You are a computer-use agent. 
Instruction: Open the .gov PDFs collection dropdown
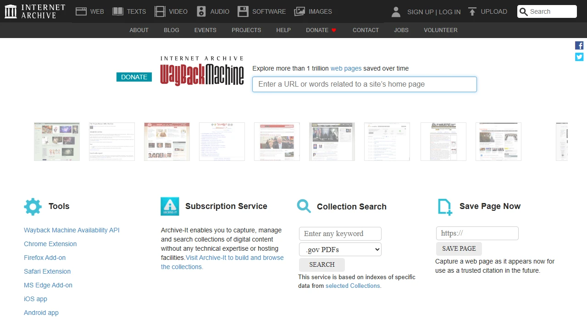tap(340, 249)
